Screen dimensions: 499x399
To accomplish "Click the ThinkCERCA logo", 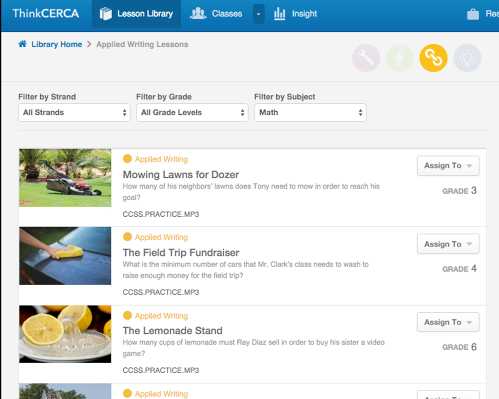I will click(46, 13).
